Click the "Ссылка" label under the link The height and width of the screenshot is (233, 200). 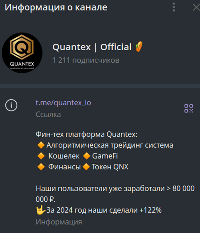point(48,114)
